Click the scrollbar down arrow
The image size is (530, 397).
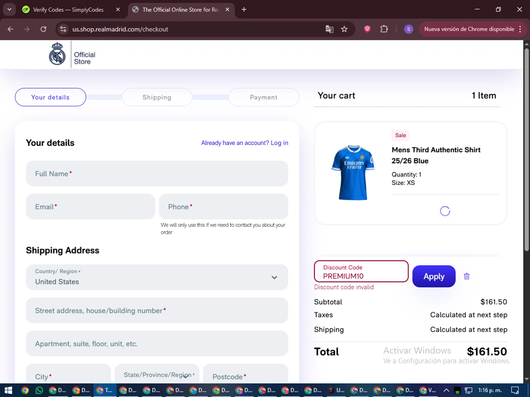(x=526, y=379)
